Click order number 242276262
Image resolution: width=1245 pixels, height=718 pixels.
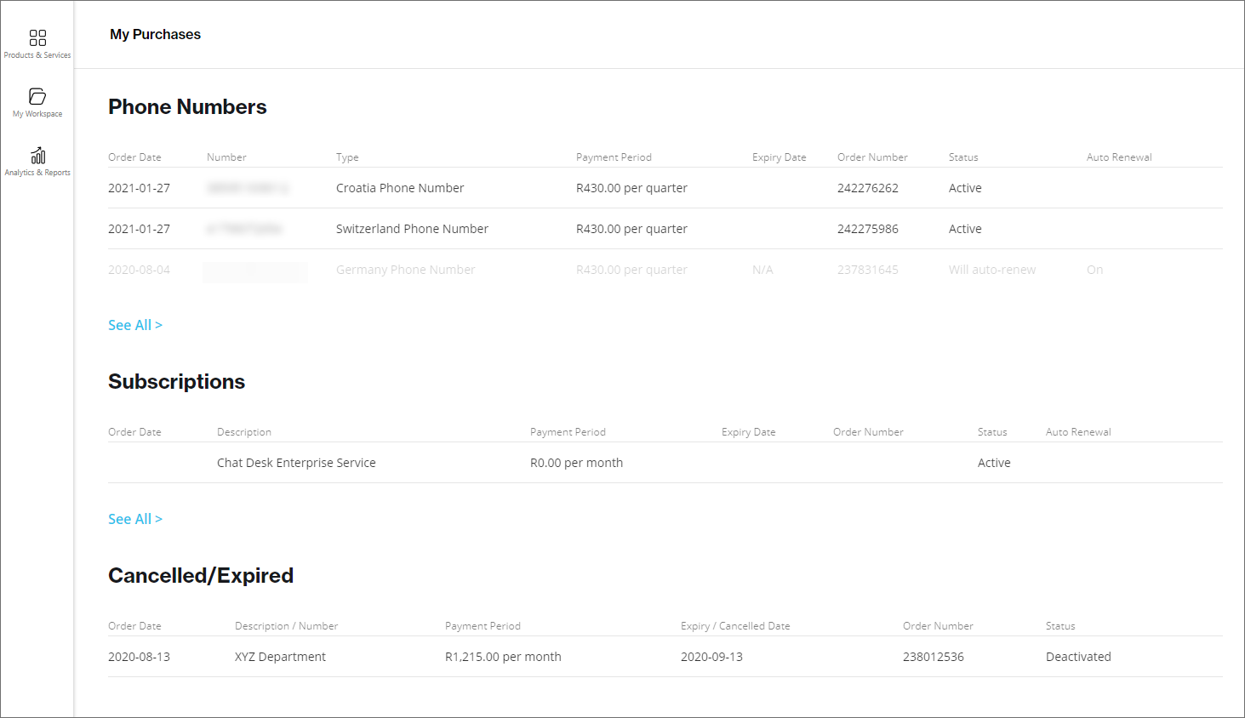click(x=867, y=188)
